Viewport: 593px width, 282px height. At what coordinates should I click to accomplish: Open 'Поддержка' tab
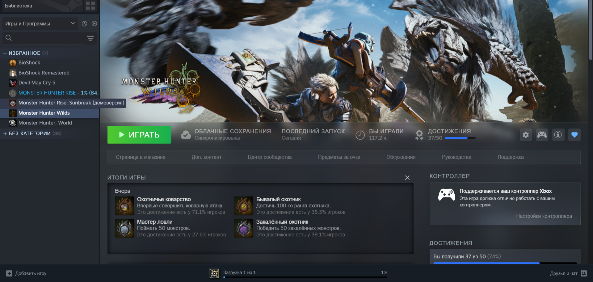point(511,157)
